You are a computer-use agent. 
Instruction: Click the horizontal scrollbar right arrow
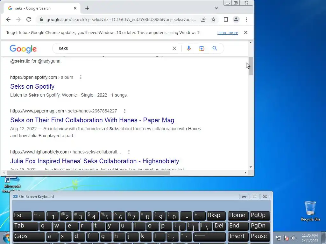coord(245,173)
